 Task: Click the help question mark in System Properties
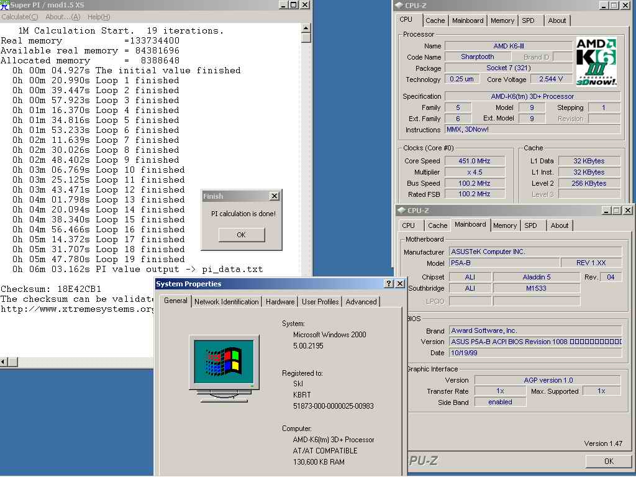[389, 283]
